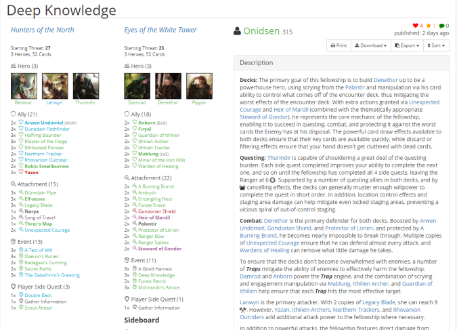Click the Narya attachment link

31,211
